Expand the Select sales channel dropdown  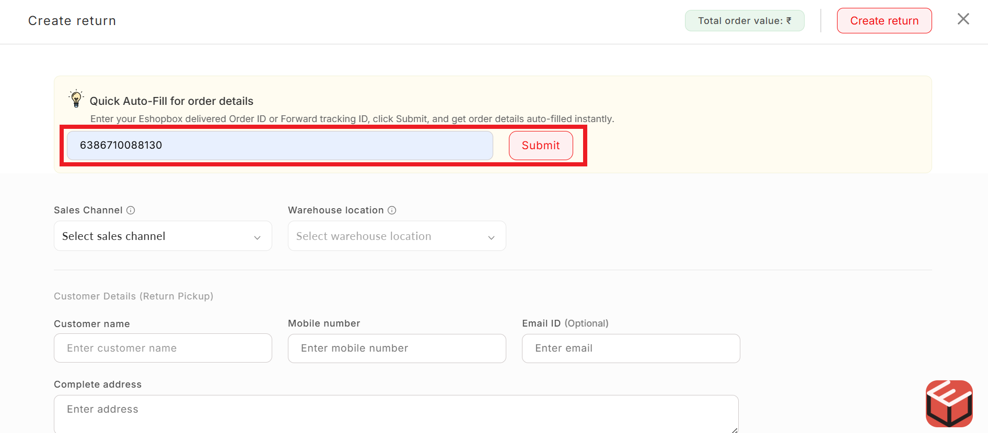click(162, 236)
